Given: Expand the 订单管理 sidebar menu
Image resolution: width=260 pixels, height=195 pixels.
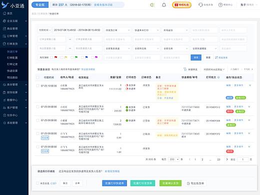Looking at the screenshot, I should click(14, 36).
